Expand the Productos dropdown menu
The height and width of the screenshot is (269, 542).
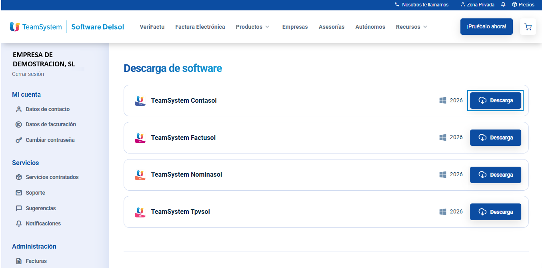[x=252, y=27]
